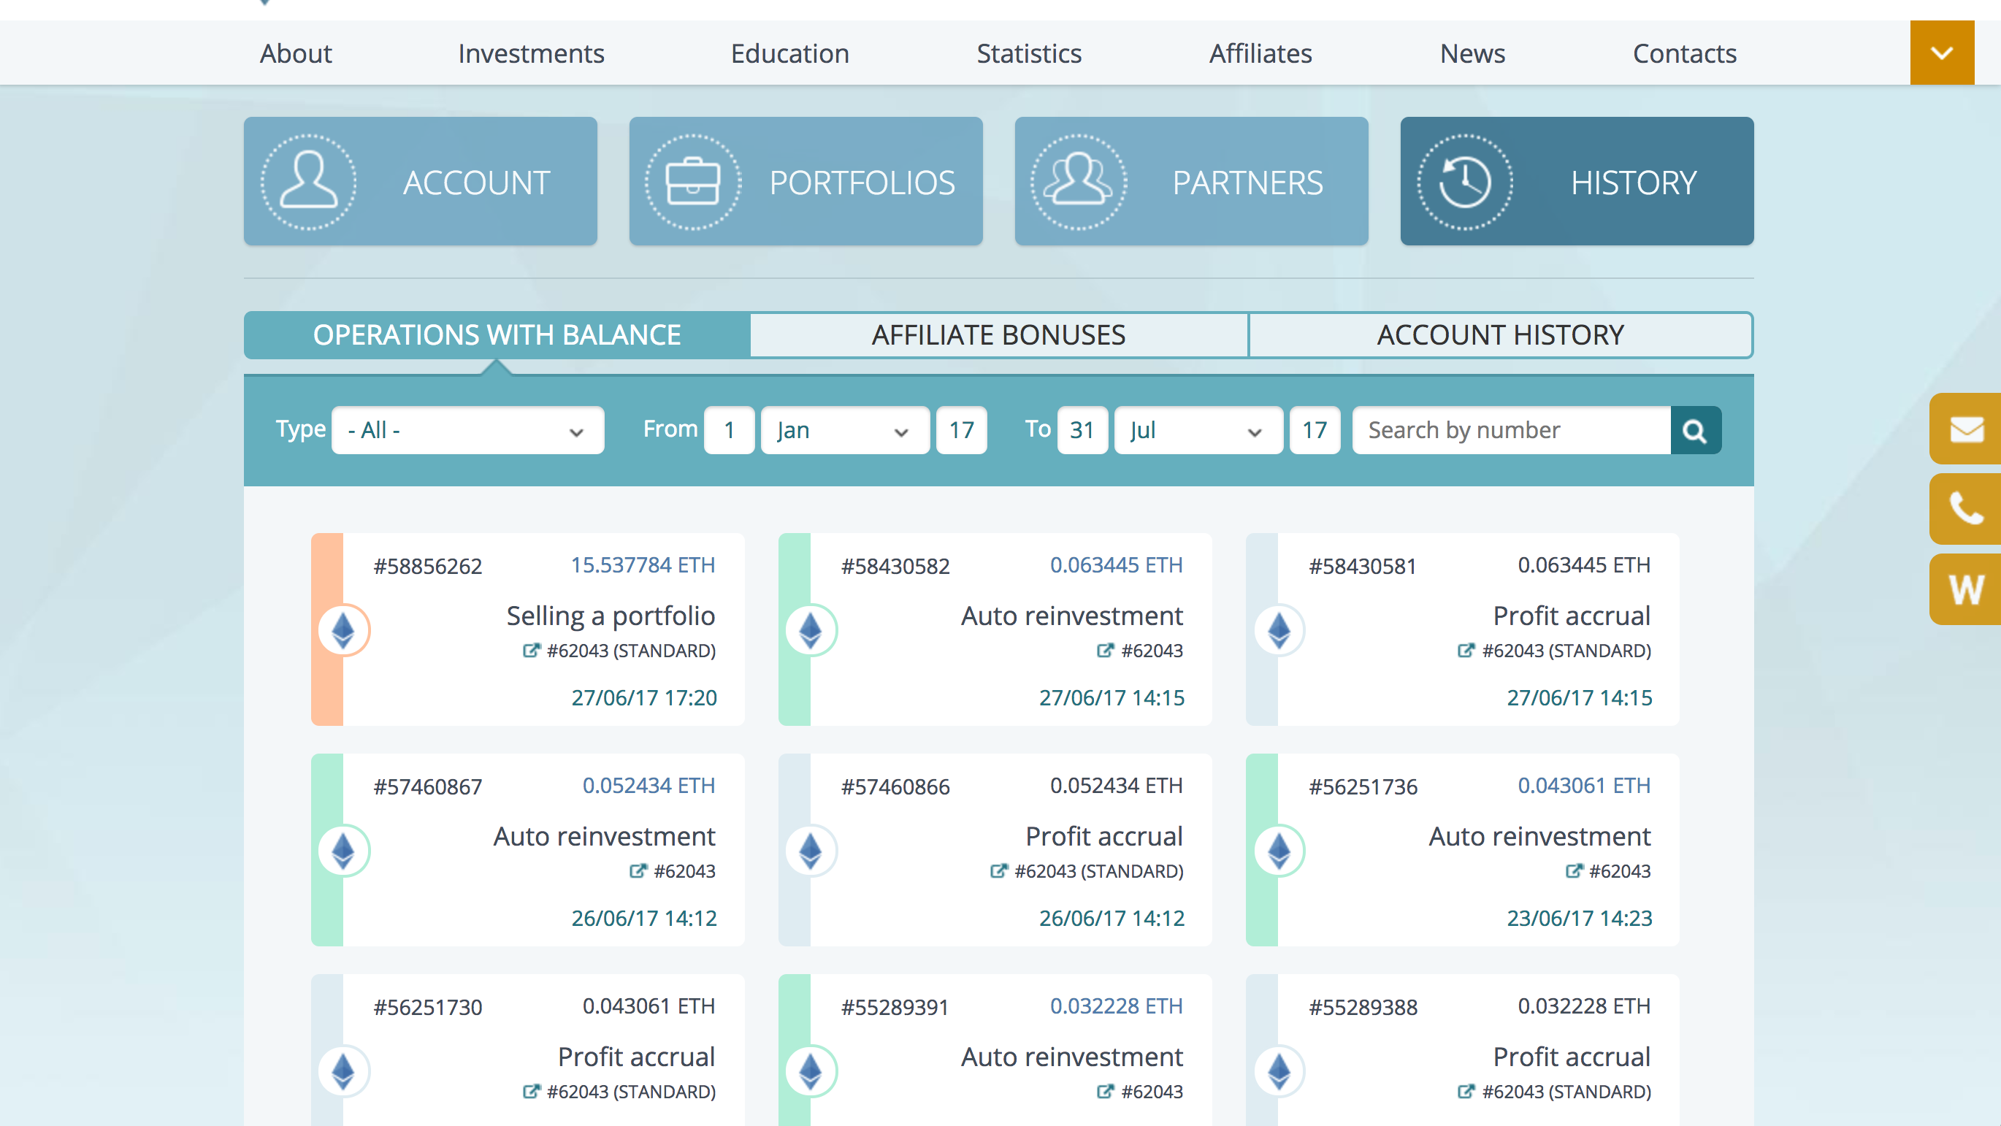This screenshot has height=1126, width=2001.
Task: Click the Selling a portfolio label
Action: tap(611, 616)
